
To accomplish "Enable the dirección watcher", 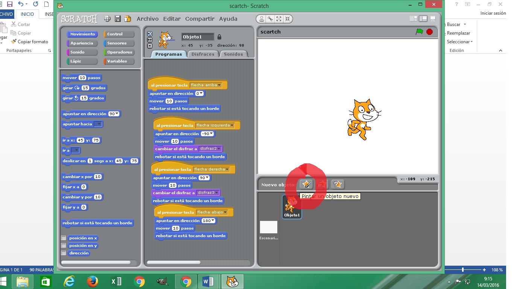I will 63,252.
